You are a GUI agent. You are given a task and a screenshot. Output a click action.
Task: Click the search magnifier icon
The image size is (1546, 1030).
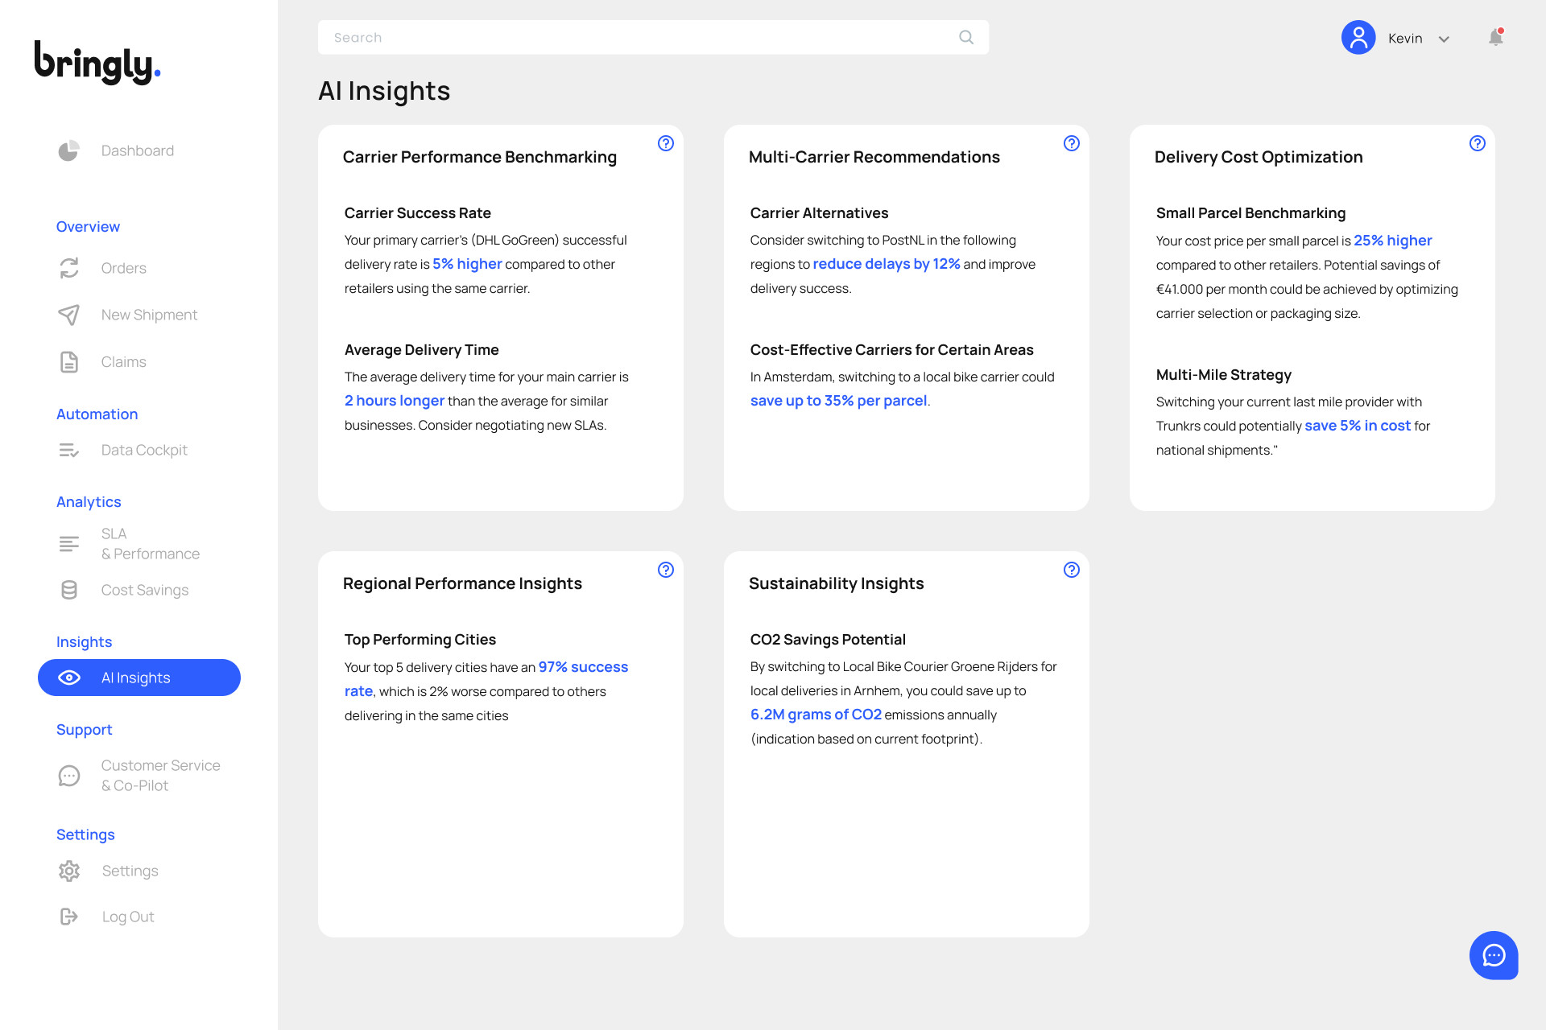point(966,37)
